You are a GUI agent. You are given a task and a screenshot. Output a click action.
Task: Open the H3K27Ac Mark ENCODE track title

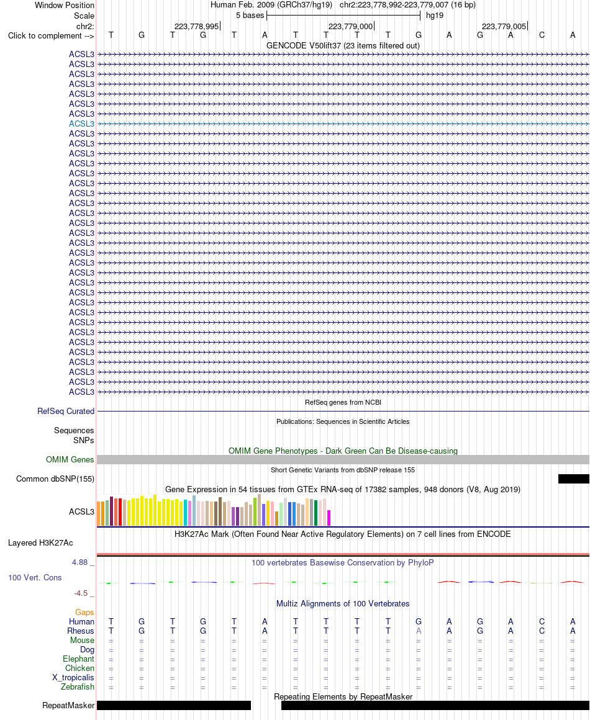coord(343,534)
